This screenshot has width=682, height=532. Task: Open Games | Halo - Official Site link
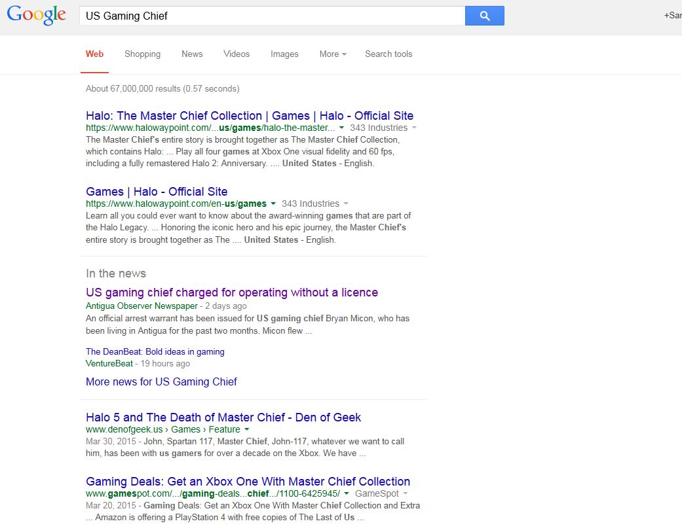coord(157,192)
